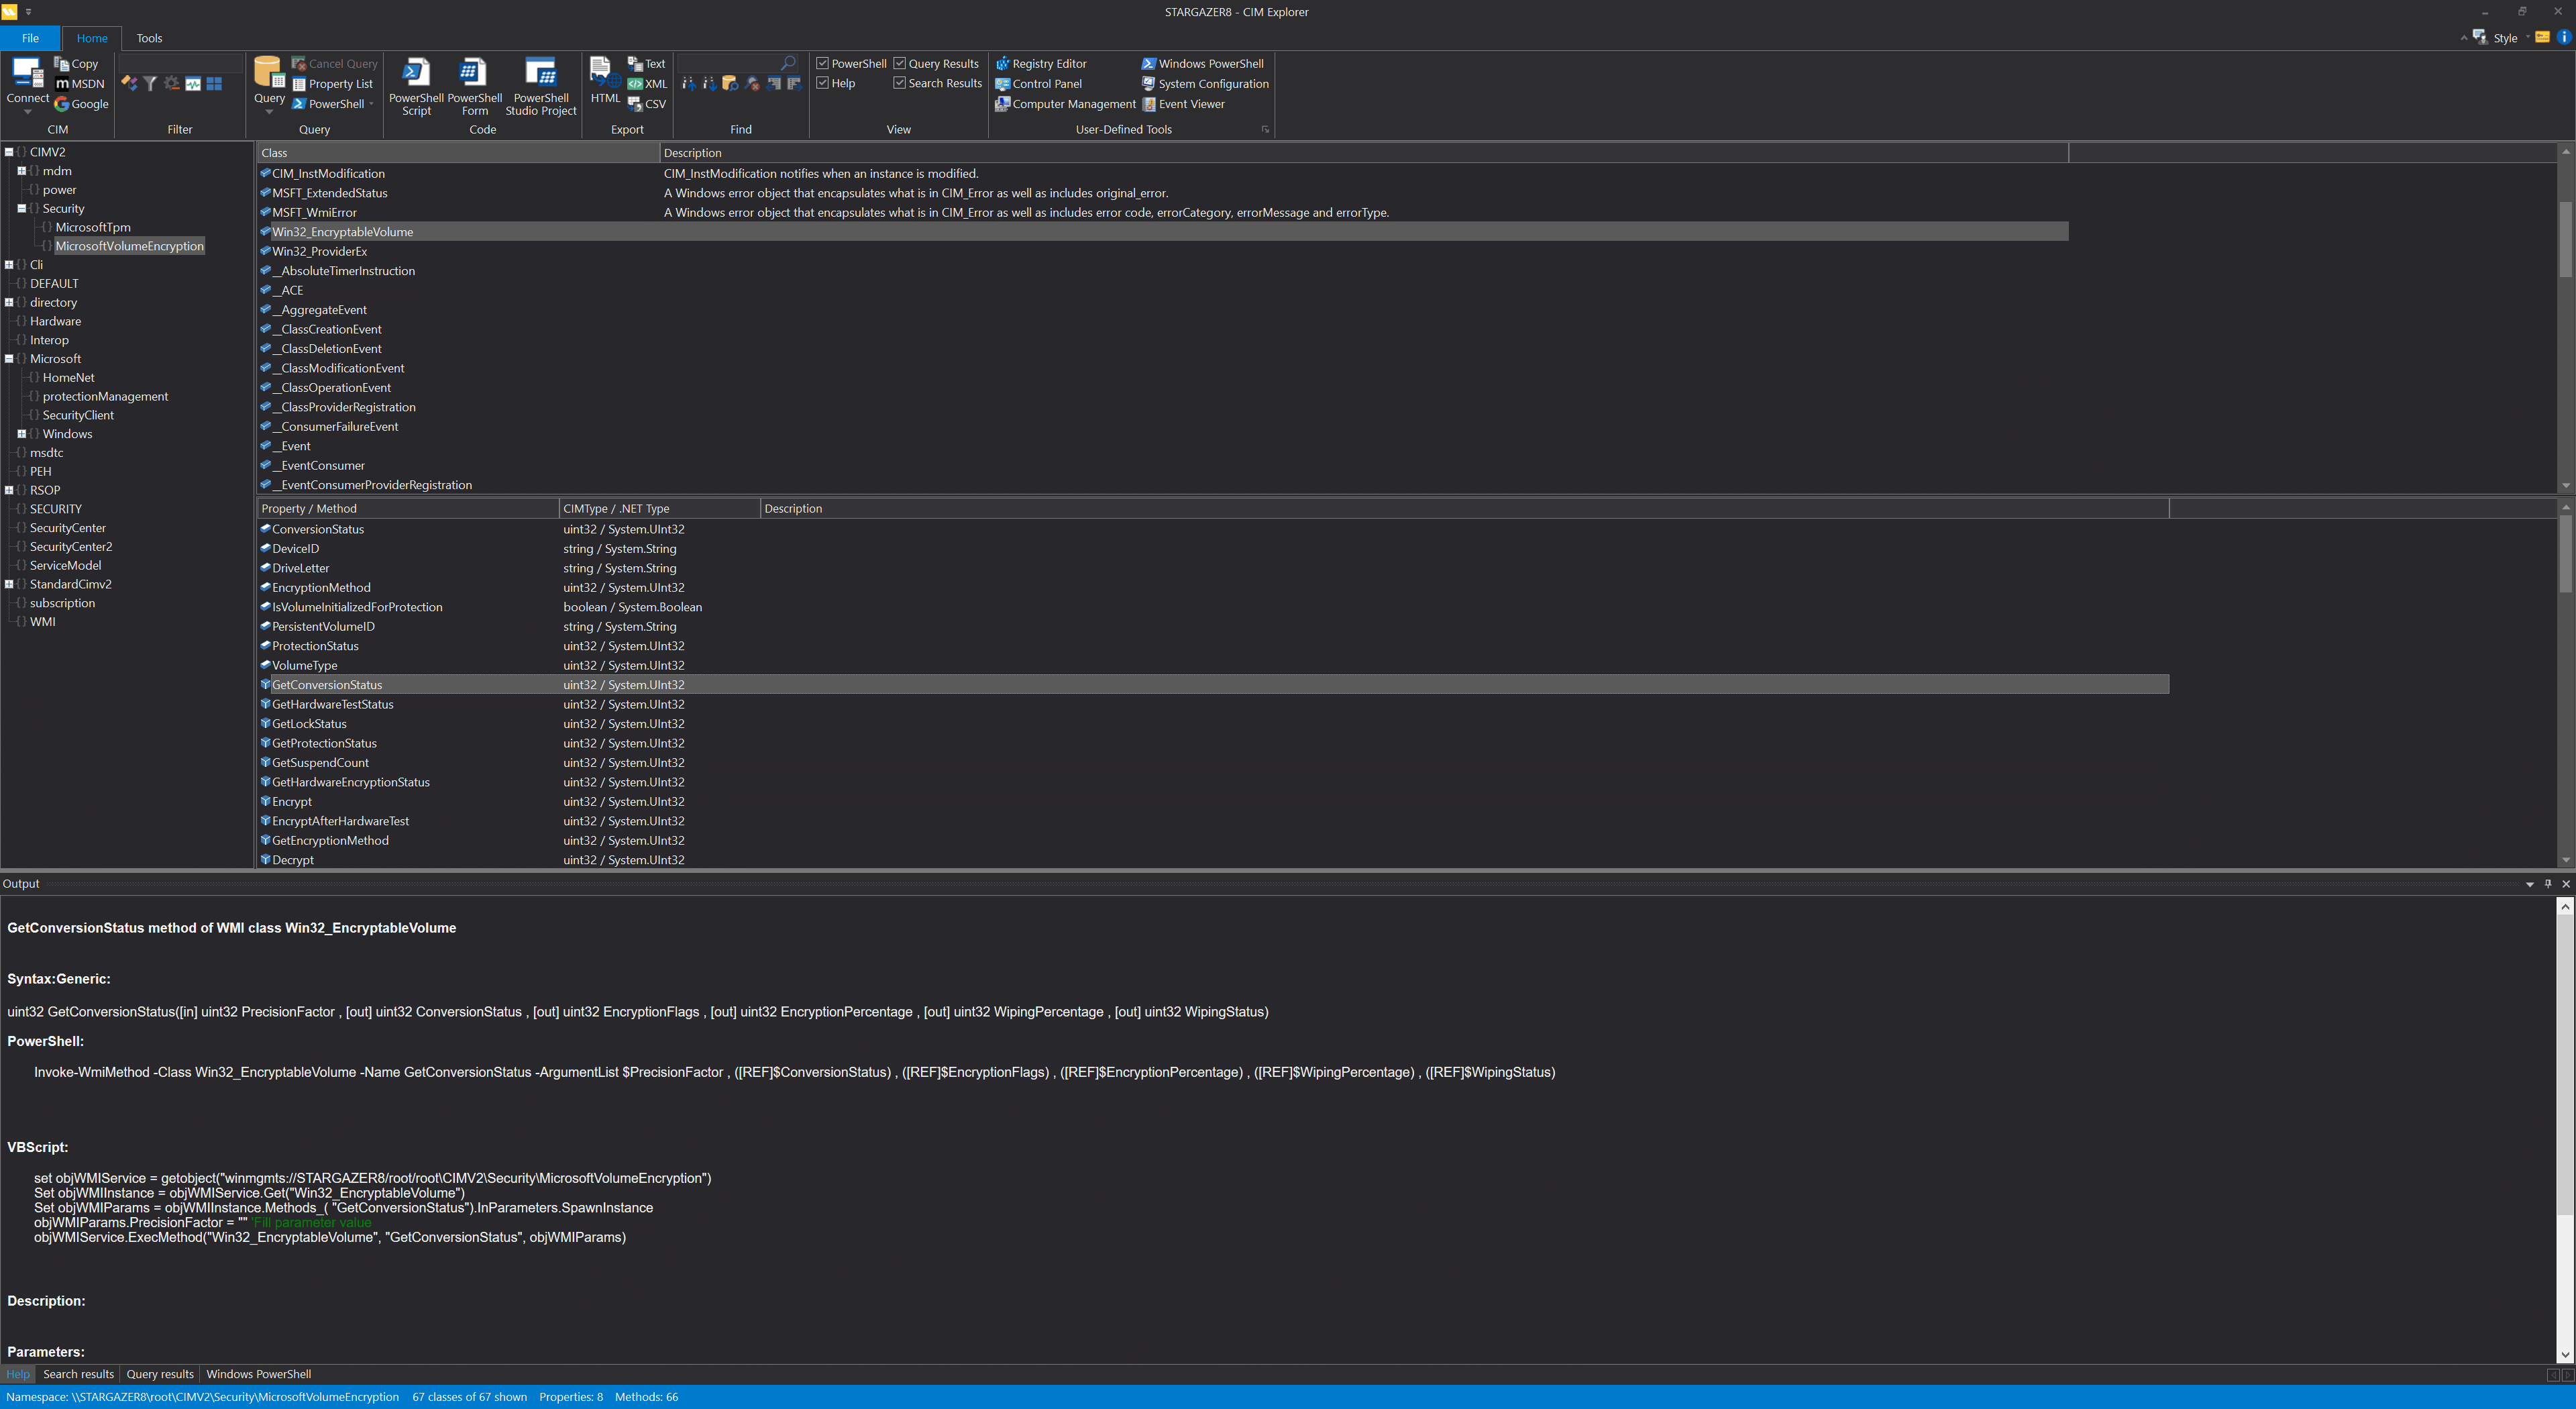Open the Windows PowerShell tab at the bottom

258,1374
